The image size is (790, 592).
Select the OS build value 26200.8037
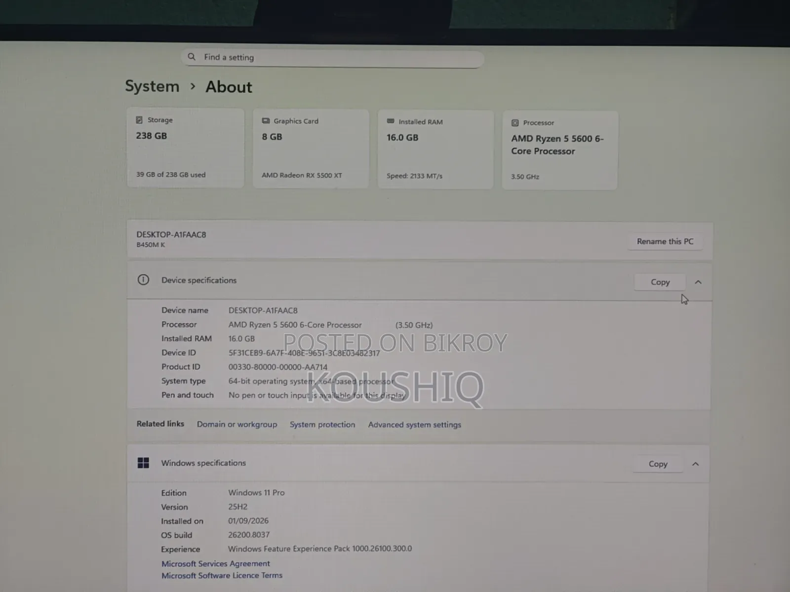coord(249,535)
